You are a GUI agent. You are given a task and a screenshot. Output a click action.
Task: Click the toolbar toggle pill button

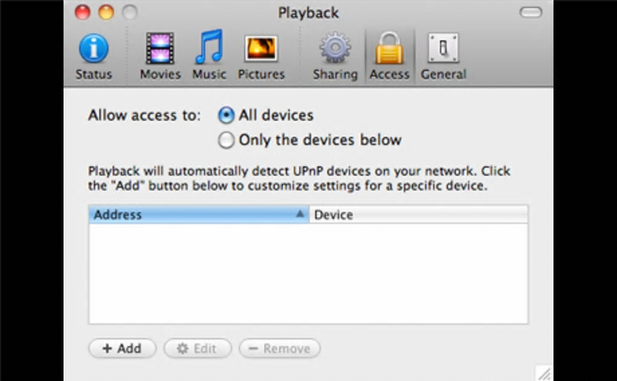pos(530,12)
